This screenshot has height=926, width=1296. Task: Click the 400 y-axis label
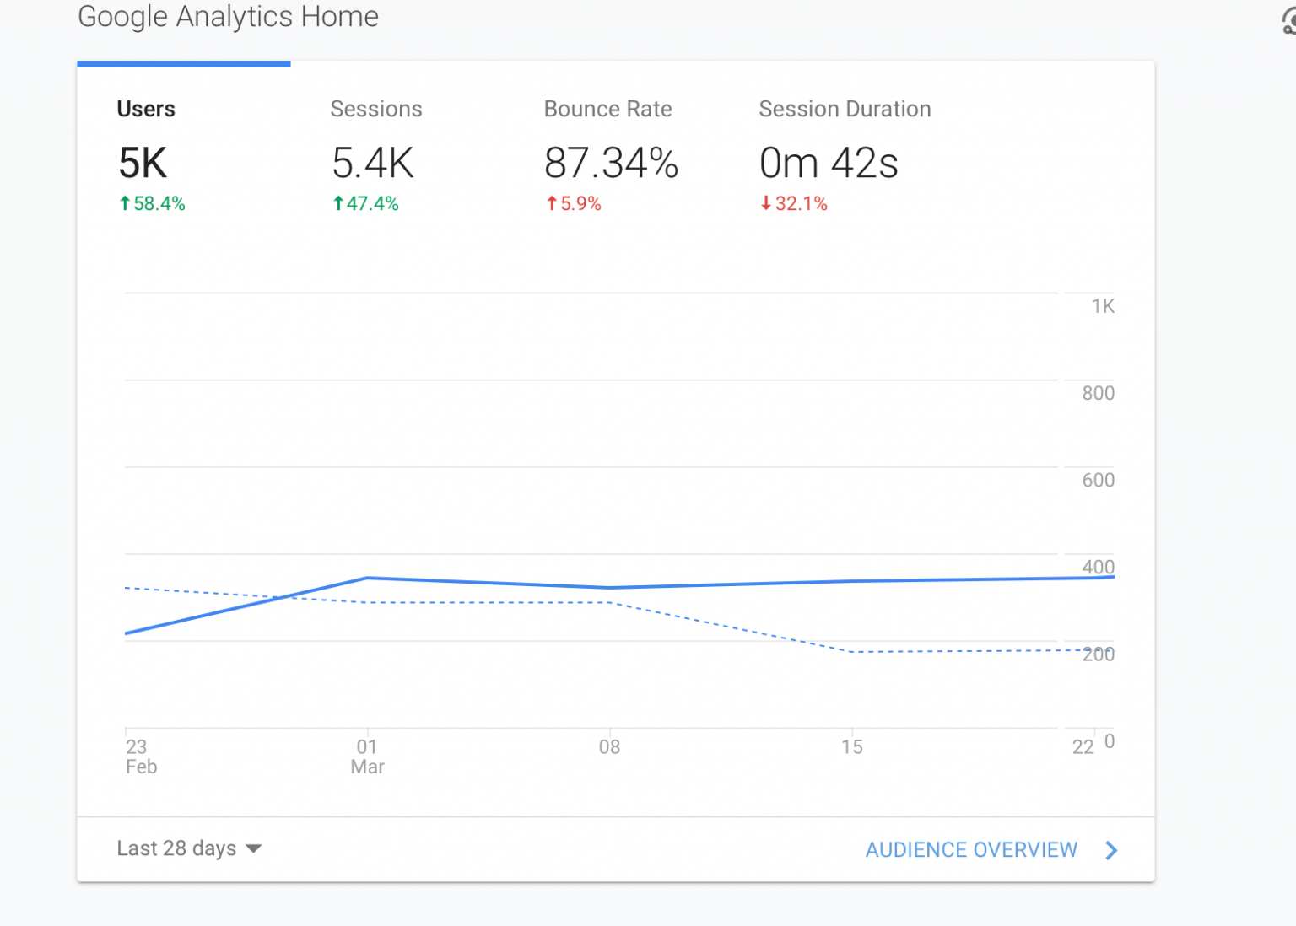pos(1098,567)
